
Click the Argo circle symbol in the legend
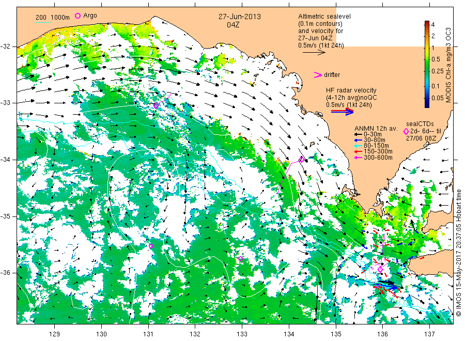coord(78,16)
